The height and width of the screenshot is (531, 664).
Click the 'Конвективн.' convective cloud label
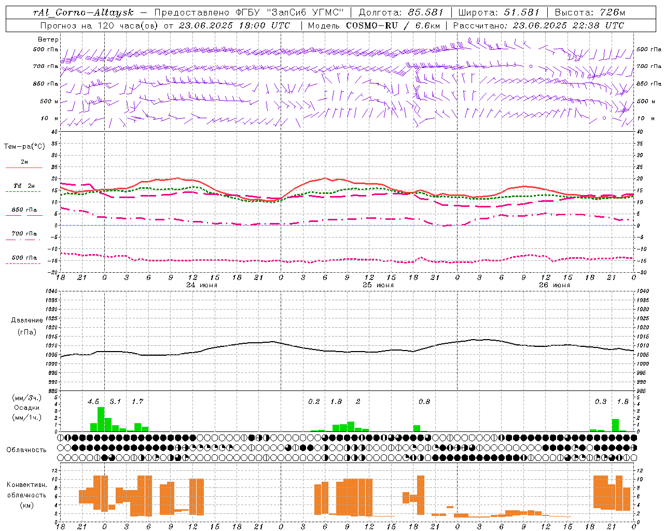point(27,485)
